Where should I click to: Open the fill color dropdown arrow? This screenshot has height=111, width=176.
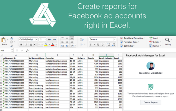49,45
